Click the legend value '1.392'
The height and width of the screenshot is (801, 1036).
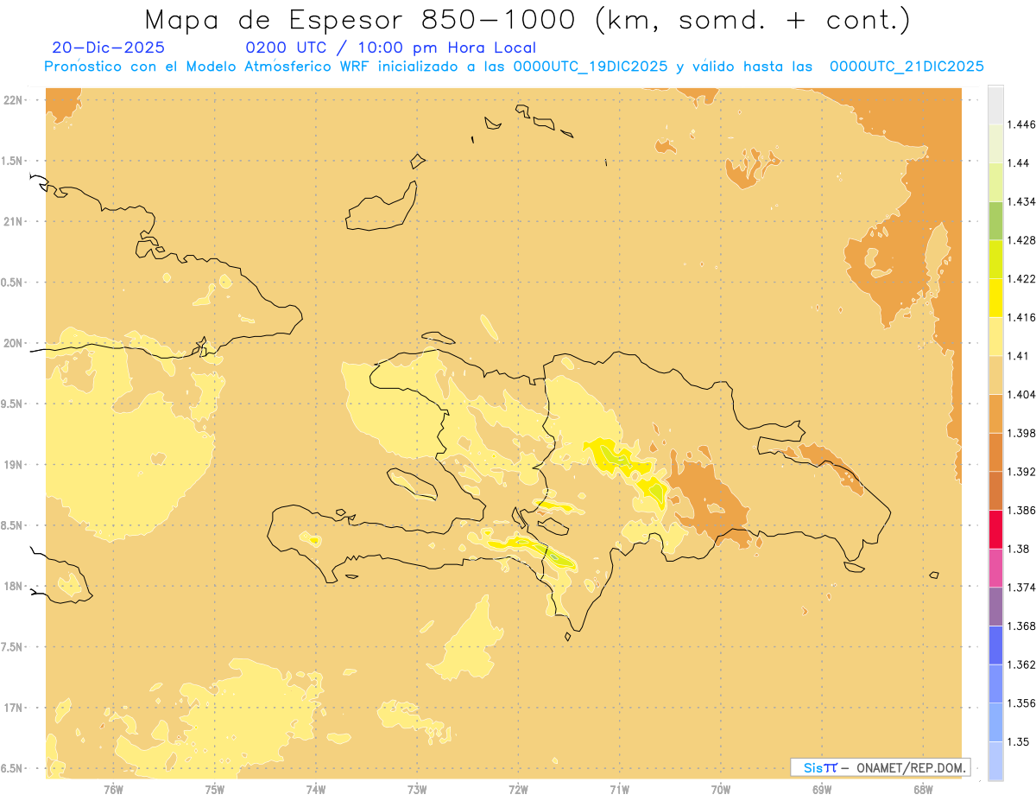point(1020,472)
